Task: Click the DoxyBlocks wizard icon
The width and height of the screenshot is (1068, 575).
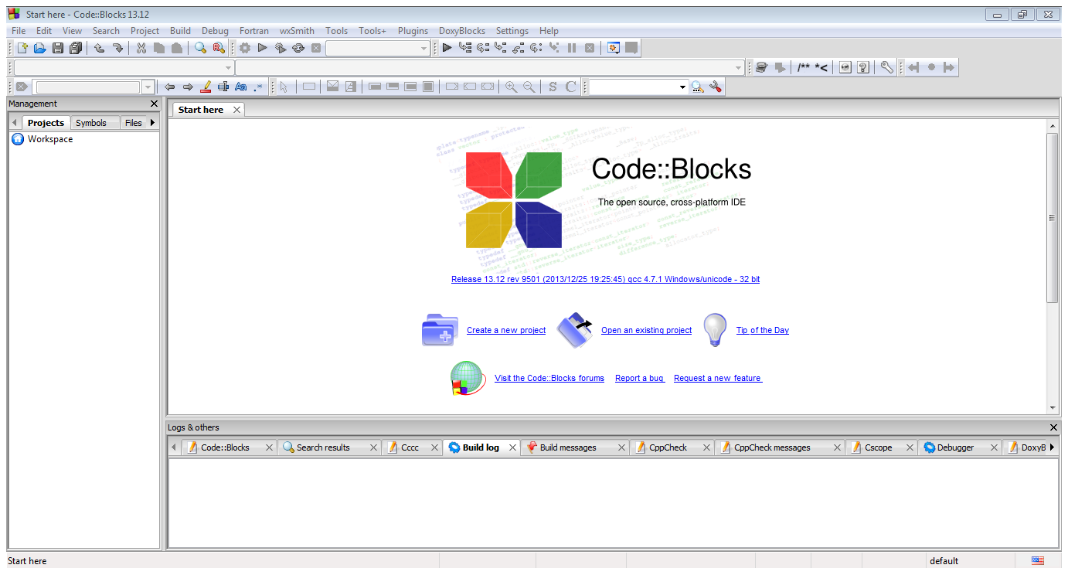Action: tap(762, 68)
